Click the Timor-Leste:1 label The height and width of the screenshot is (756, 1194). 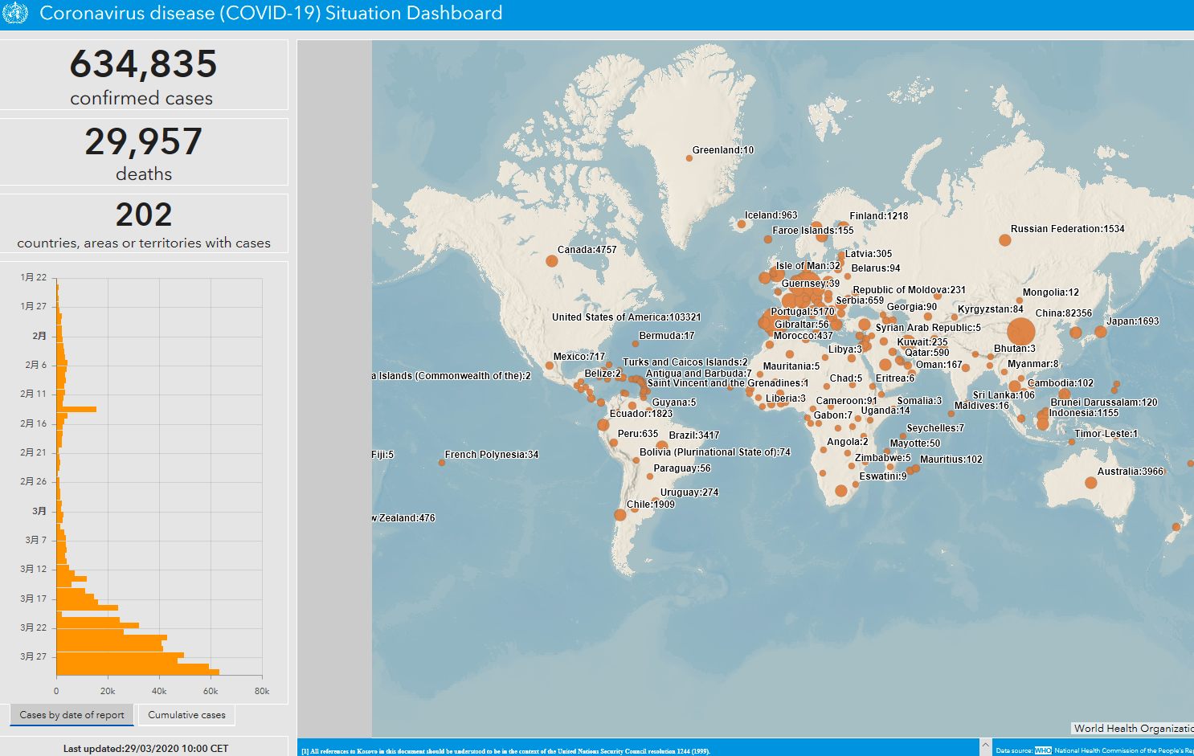[1106, 434]
